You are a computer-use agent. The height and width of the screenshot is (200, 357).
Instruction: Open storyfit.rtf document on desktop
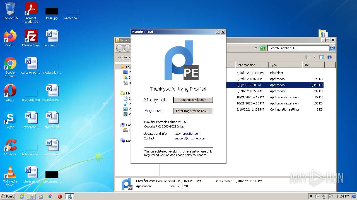52,120
